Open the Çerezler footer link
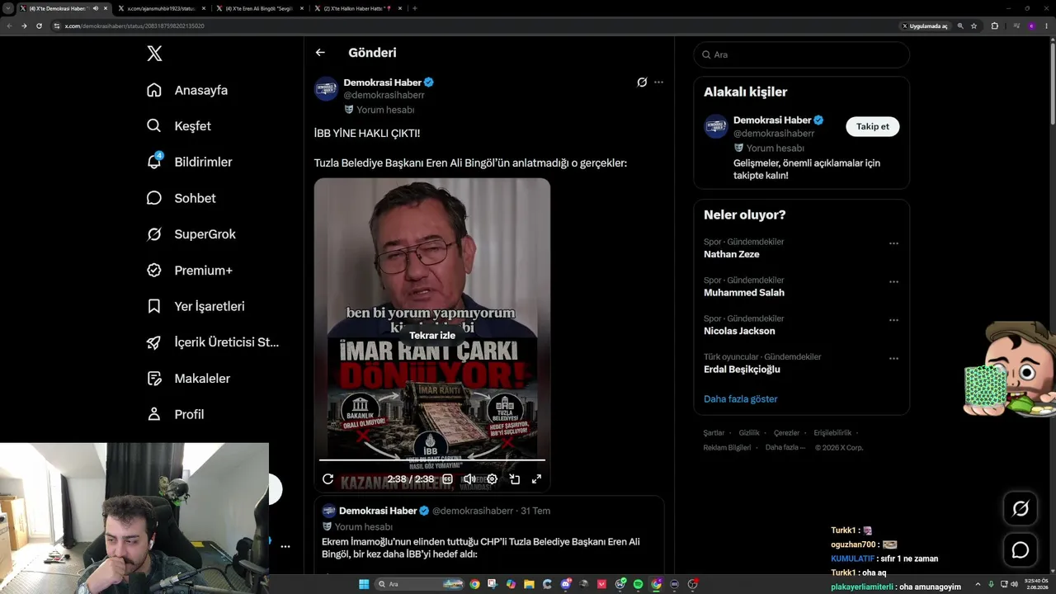1056x594 pixels. click(x=786, y=433)
